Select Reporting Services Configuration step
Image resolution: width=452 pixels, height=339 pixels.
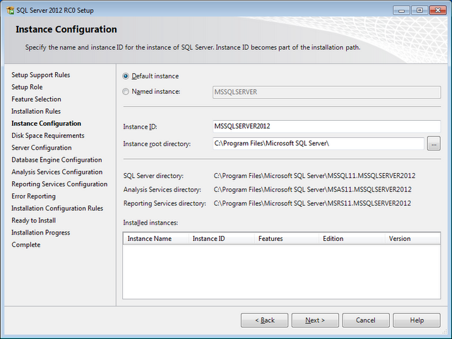59,184
